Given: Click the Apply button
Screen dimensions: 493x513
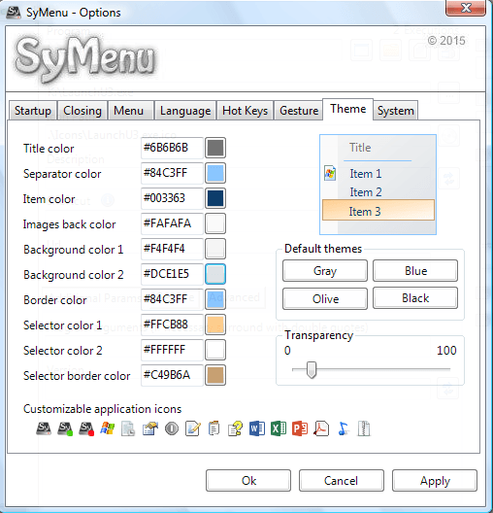Looking at the screenshot, I should pyautogui.click(x=435, y=481).
